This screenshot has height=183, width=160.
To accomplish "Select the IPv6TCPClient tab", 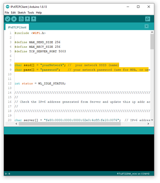I will [x=17, y=27].
